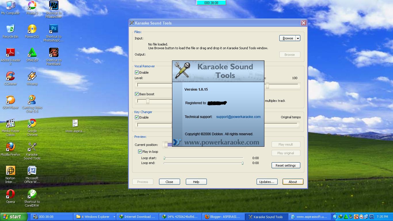Open Browse button dropdown arrow

(x=298, y=38)
